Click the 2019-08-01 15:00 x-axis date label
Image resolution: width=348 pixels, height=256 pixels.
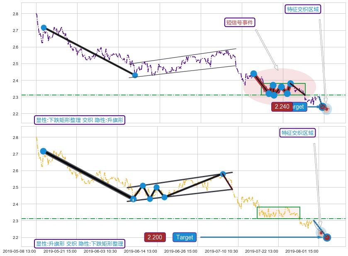pyautogui.click(x=302, y=251)
